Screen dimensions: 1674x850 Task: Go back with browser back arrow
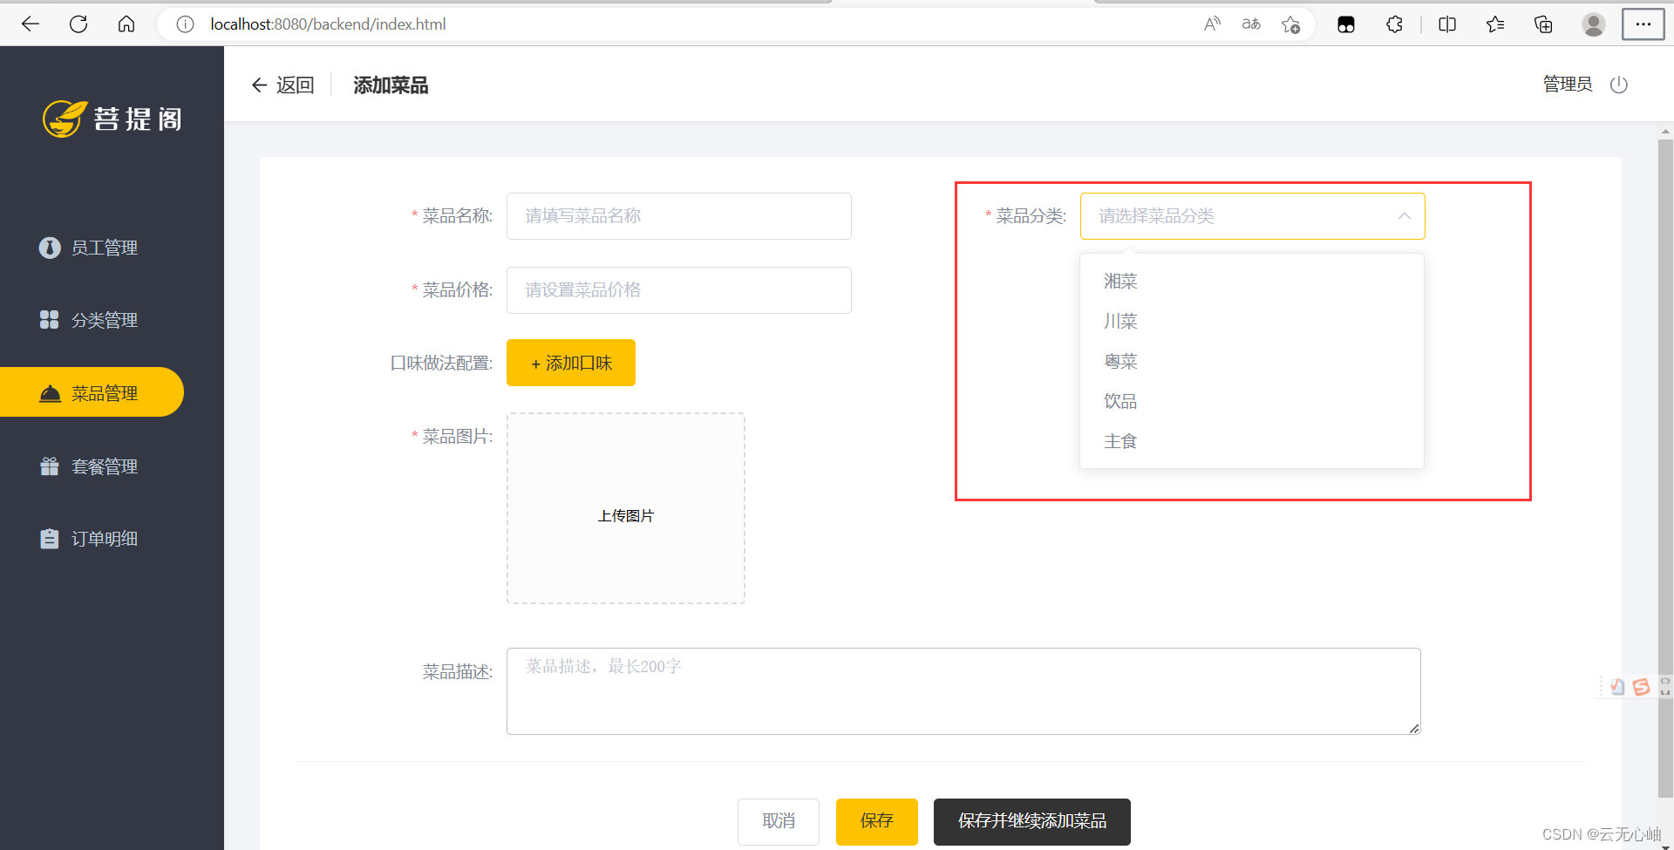tap(31, 24)
